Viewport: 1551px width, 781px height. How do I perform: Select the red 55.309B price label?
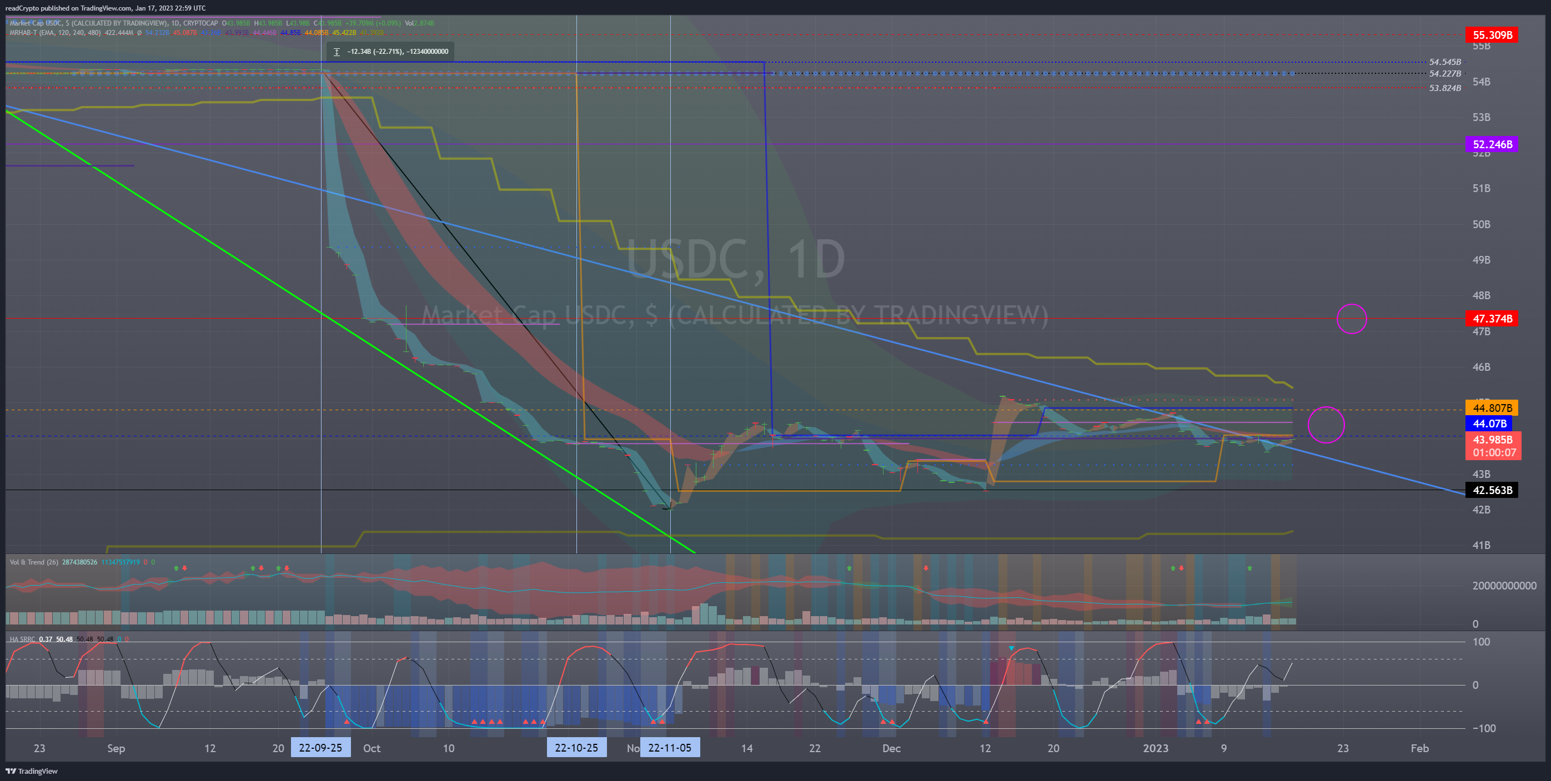[x=1492, y=35]
